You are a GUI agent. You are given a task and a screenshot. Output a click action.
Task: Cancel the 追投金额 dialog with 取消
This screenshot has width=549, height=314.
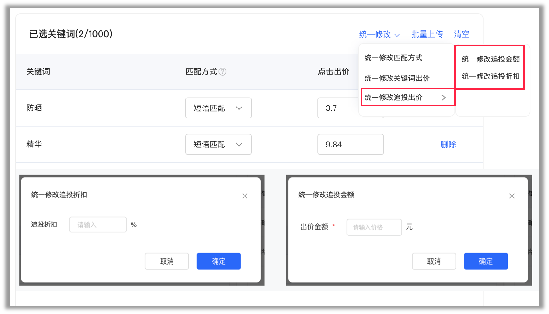coord(434,261)
